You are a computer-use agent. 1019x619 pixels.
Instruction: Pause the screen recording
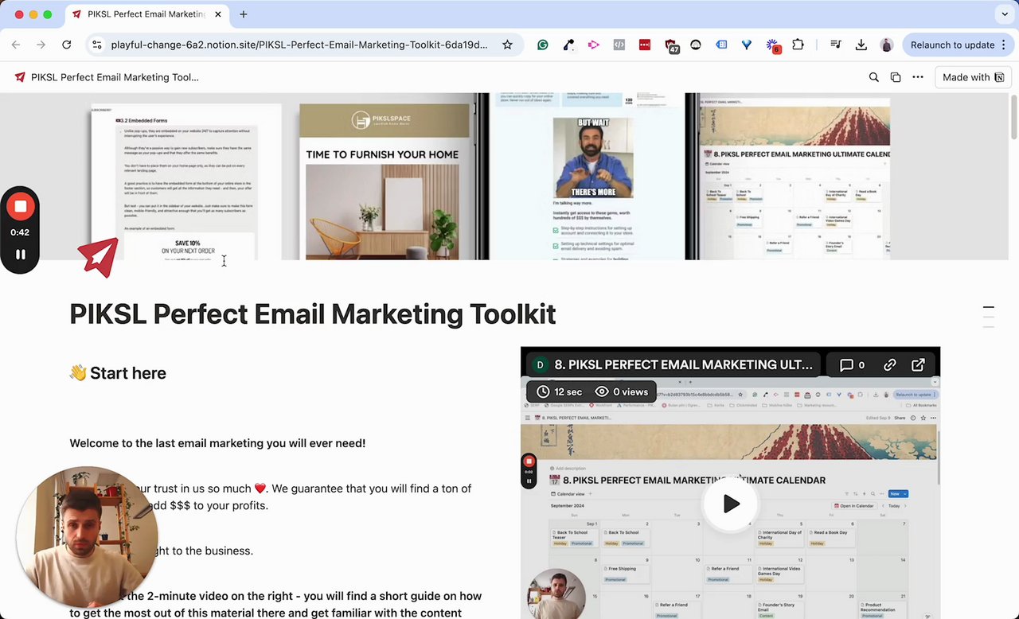[x=20, y=255]
